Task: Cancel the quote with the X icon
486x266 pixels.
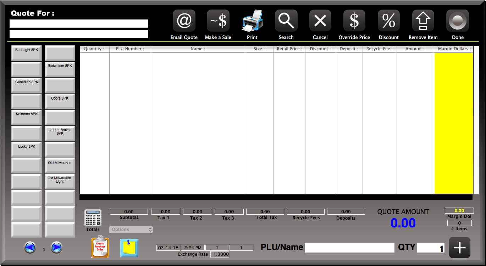Action: coord(320,20)
